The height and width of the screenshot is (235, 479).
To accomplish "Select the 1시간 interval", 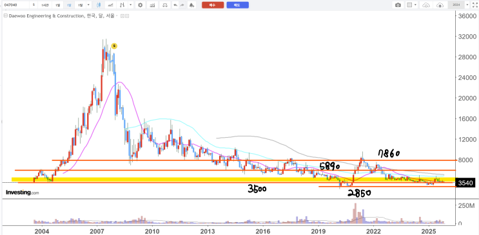I will tap(45, 5).
